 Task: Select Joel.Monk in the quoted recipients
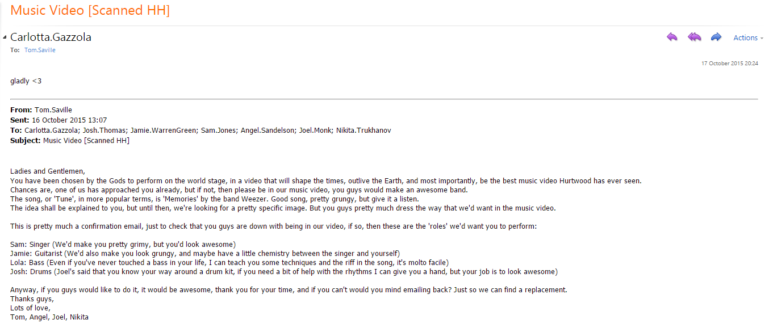coord(315,131)
